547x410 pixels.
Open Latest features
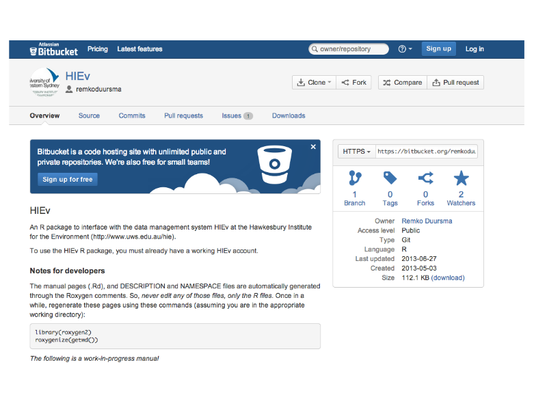[x=139, y=49]
